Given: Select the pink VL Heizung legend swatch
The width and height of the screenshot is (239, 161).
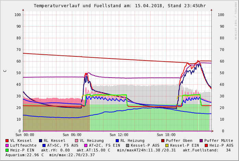Looking at the screenshot, I should (76, 140).
